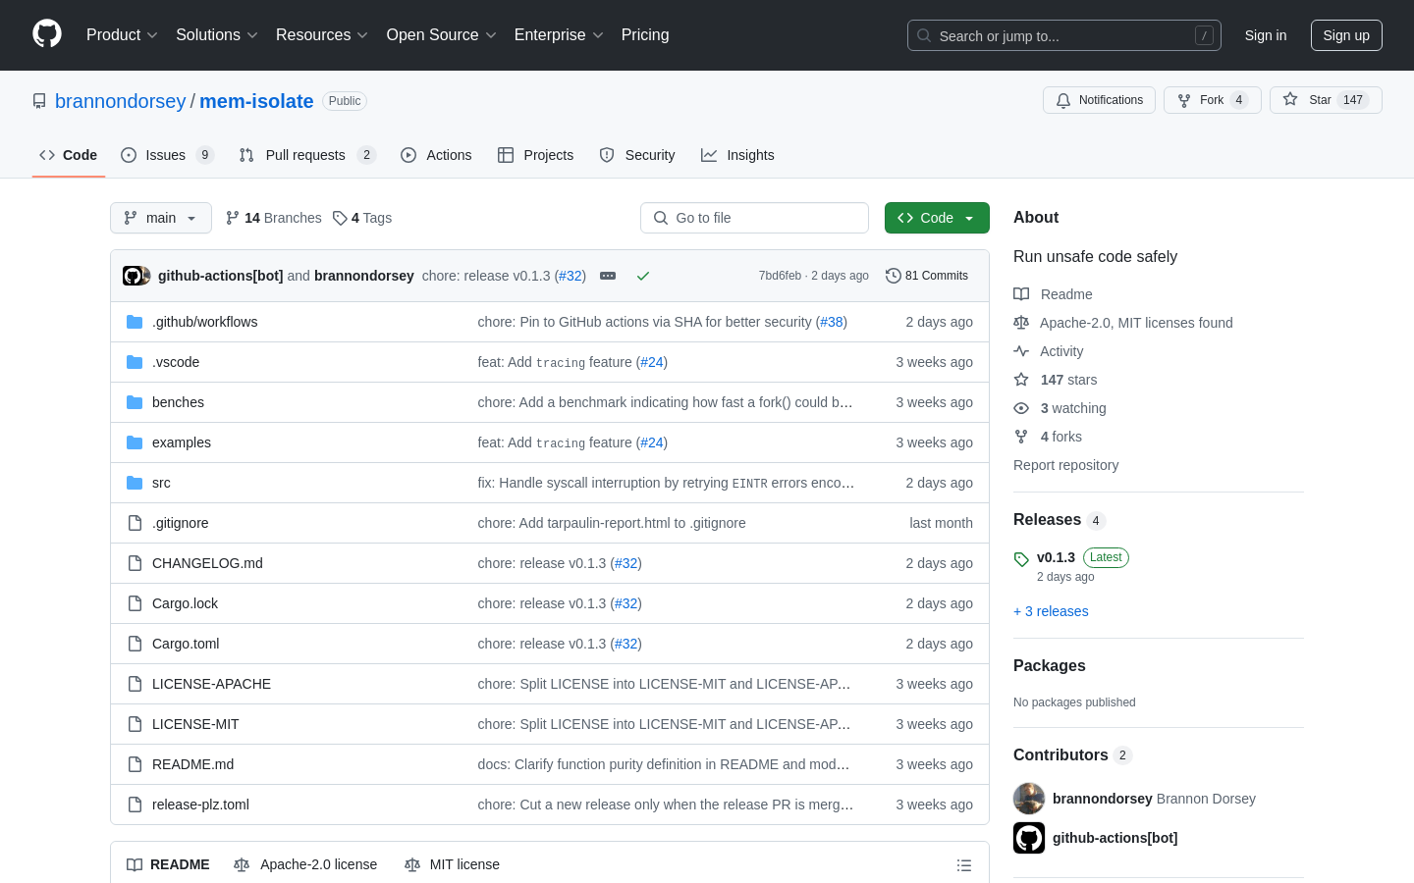Click the folder icon for .vscode
1414x883 pixels.
[x=135, y=362]
